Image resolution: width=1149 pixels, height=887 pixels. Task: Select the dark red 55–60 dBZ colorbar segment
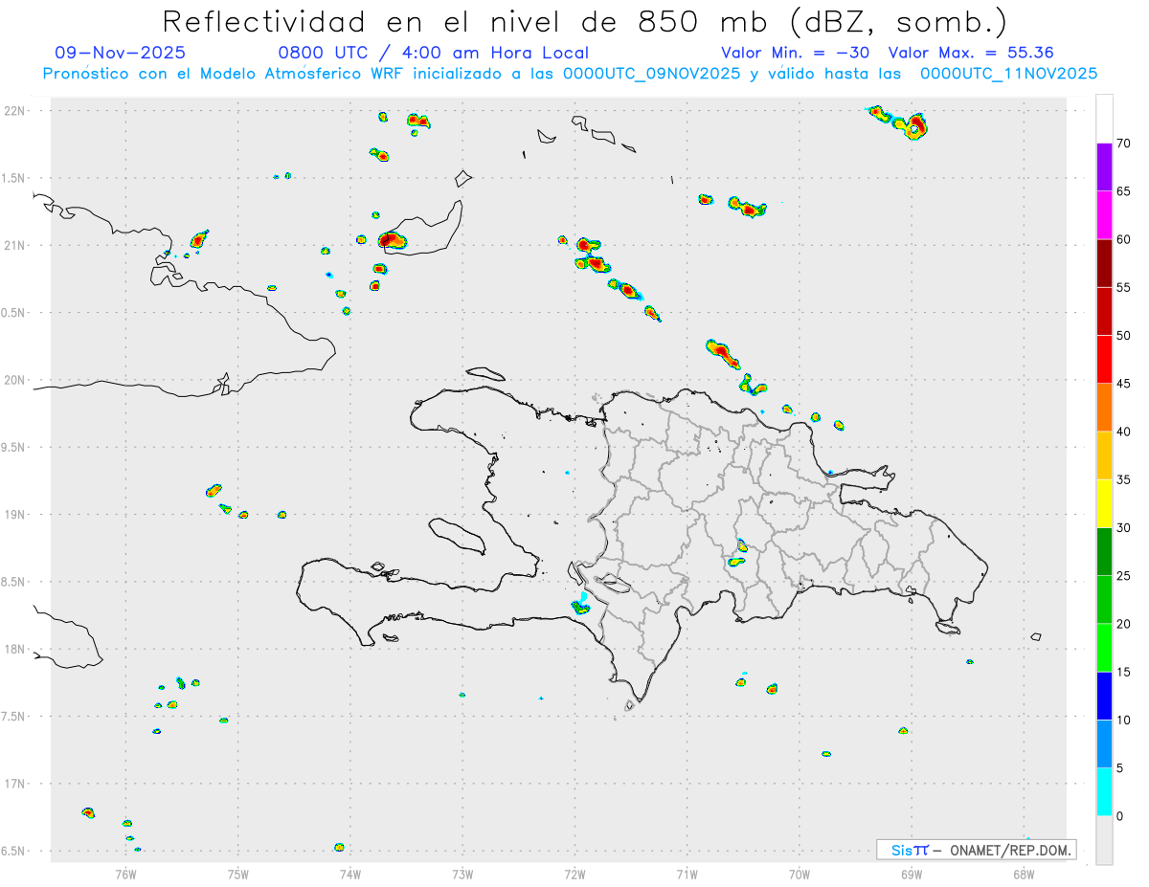point(1104,263)
